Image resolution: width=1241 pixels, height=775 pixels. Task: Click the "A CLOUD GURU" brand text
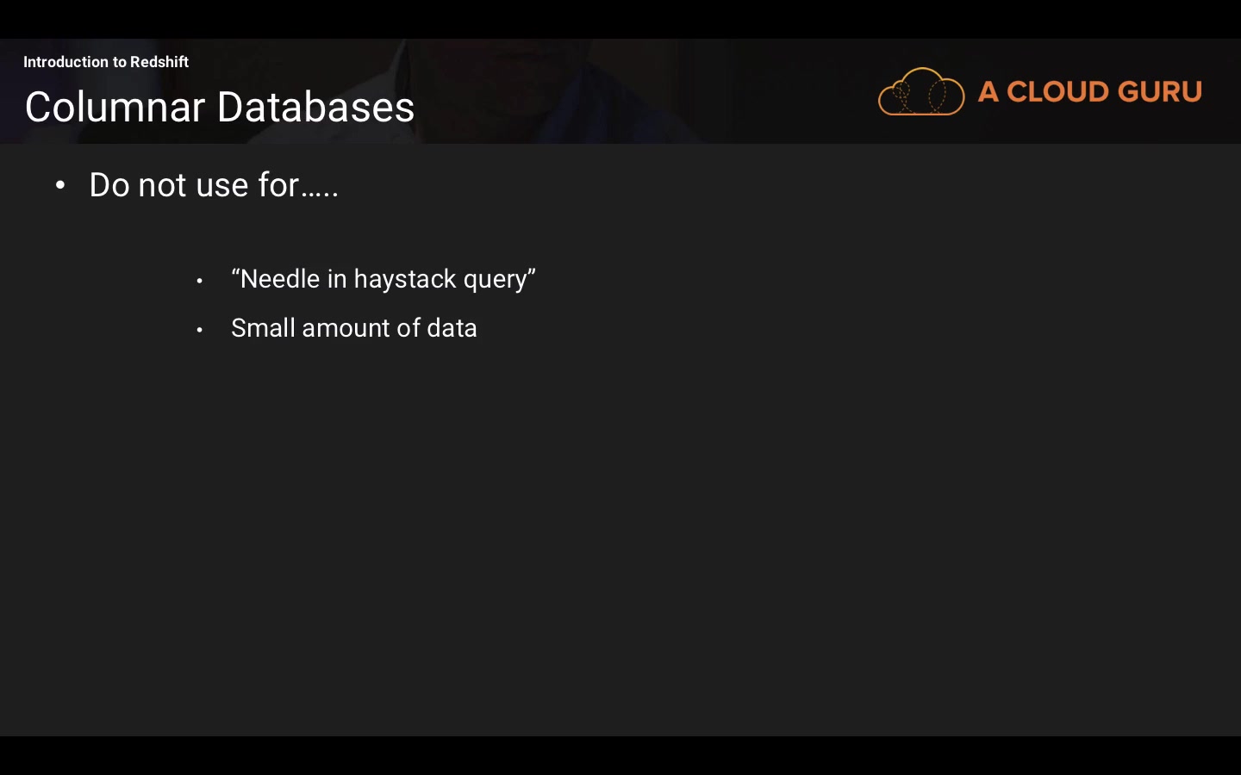coord(1089,91)
